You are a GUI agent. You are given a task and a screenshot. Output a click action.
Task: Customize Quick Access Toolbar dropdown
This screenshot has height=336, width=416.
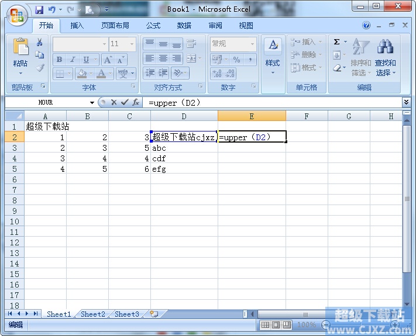click(x=106, y=10)
